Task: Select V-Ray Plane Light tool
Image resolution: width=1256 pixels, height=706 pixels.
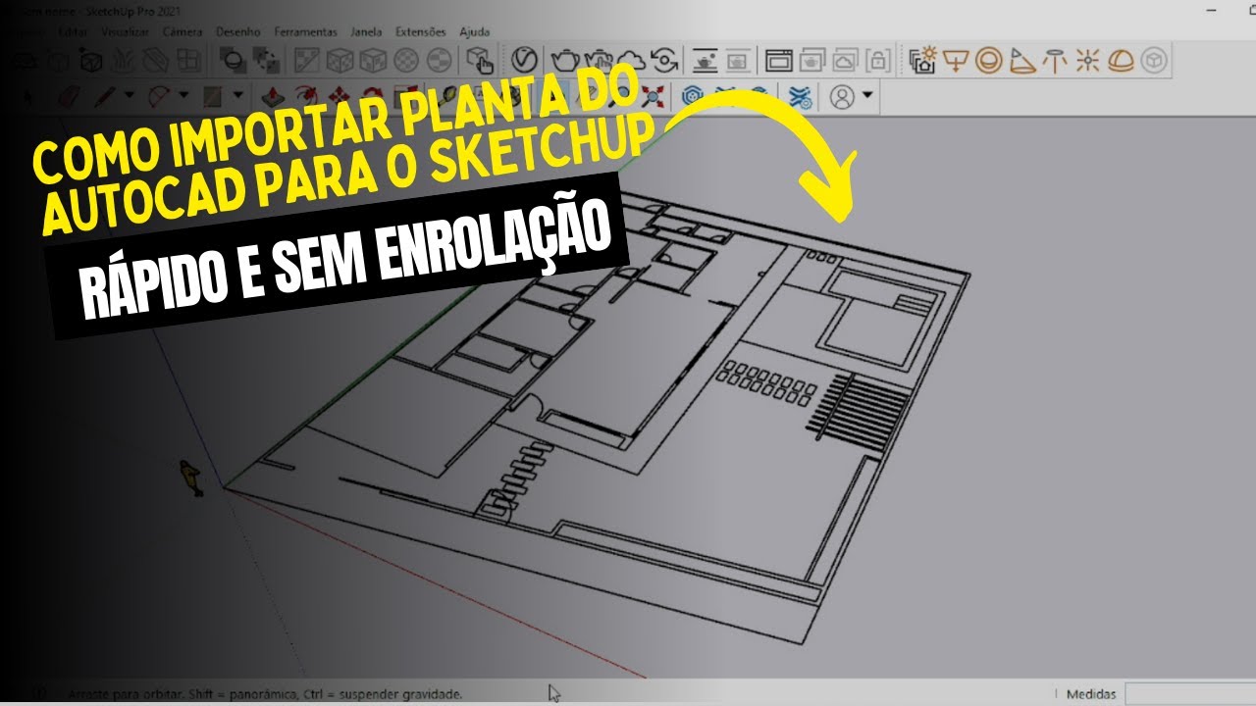Action: (x=956, y=61)
